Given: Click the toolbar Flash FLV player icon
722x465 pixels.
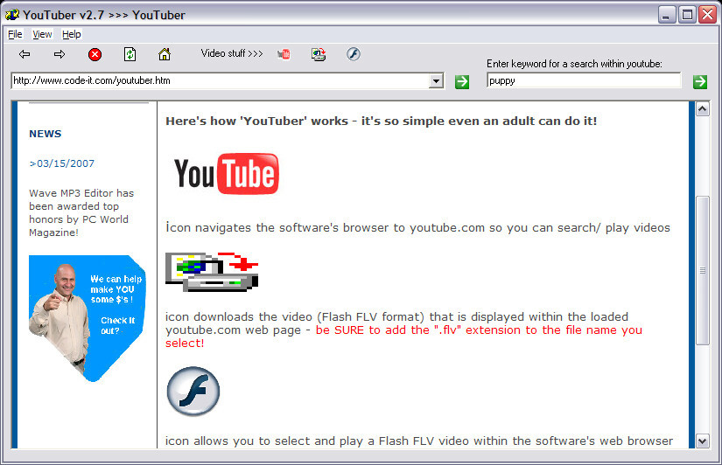Looking at the screenshot, I should pyautogui.click(x=354, y=54).
